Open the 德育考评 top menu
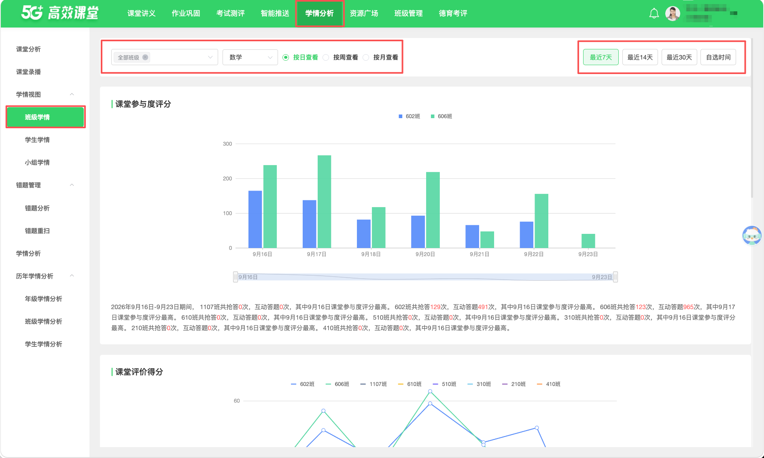Screen dimensions: 764x458 click(453, 13)
